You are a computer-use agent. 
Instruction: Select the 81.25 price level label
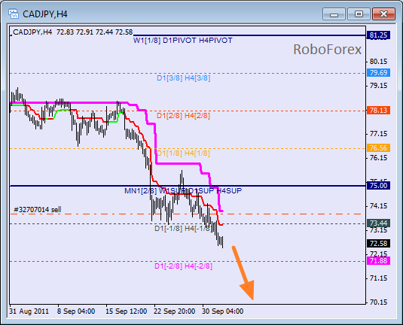[x=378, y=35]
